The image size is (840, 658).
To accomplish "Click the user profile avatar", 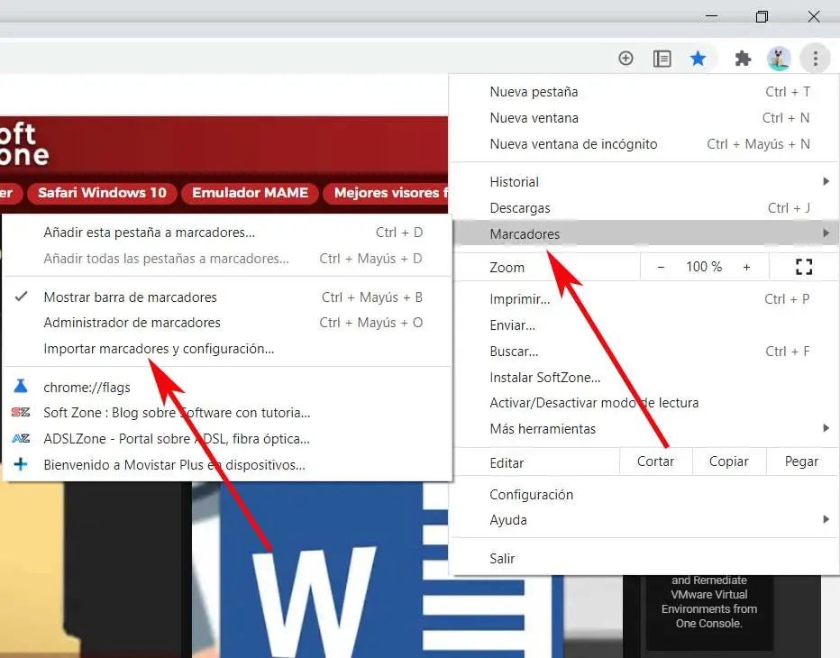I will [x=779, y=58].
